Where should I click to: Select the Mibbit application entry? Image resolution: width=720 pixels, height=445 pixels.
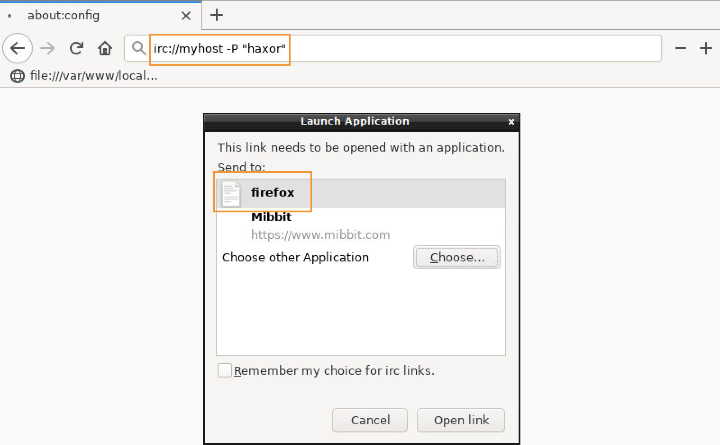click(x=361, y=226)
